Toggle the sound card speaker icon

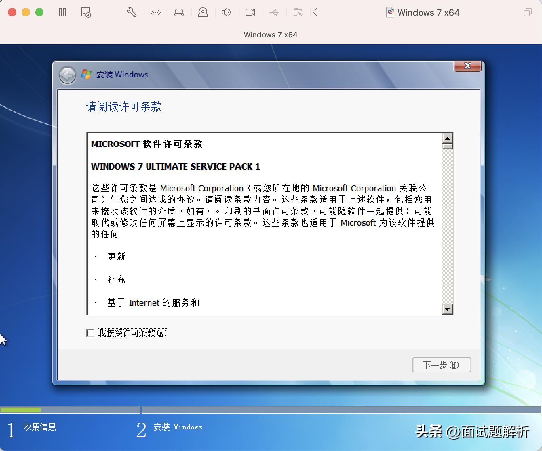pos(226,13)
